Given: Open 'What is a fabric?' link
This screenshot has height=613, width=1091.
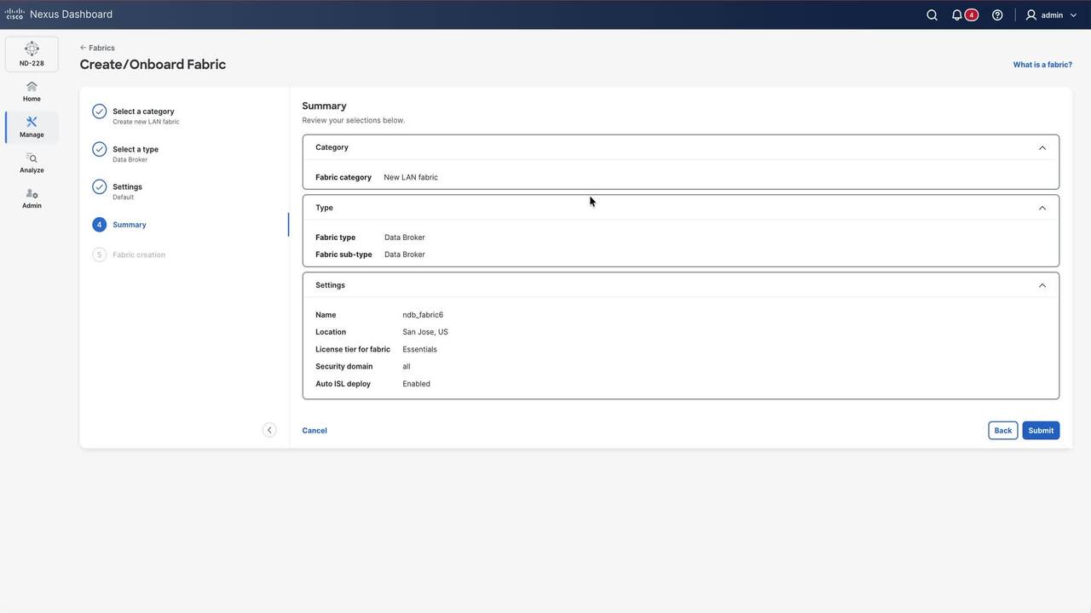Looking at the screenshot, I should tap(1042, 65).
